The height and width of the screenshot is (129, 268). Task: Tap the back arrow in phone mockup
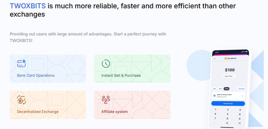[x=215, y=58]
